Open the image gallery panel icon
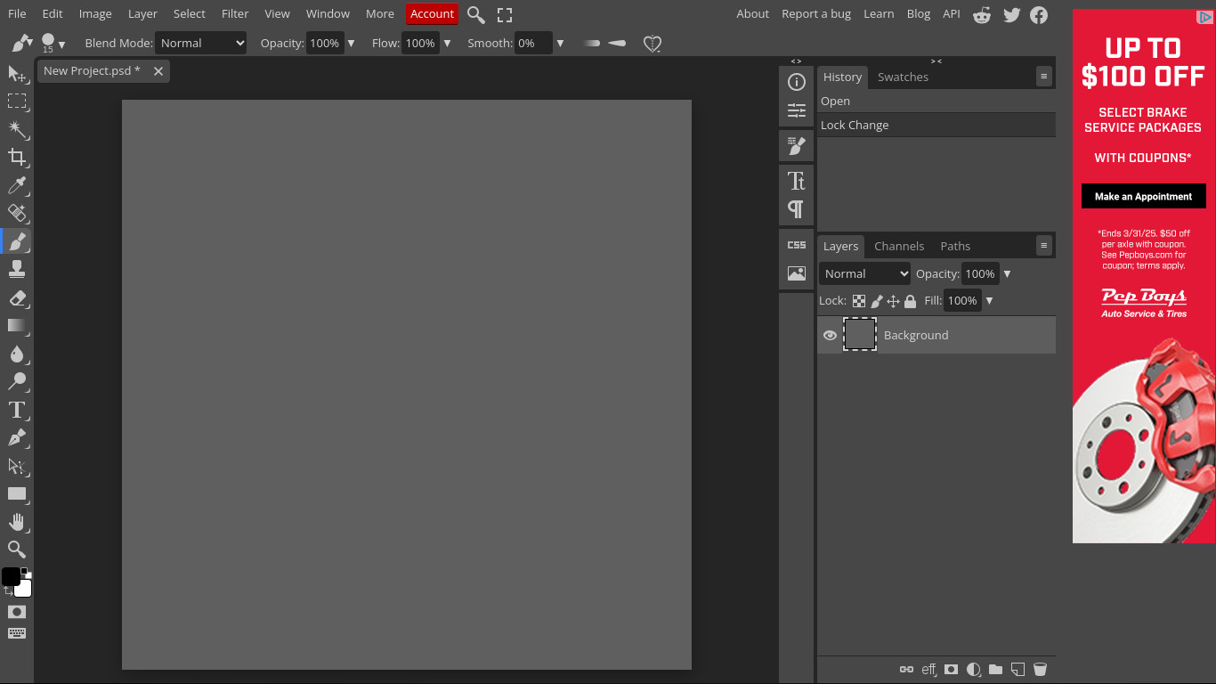The image size is (1216, 684). [797, 273]
